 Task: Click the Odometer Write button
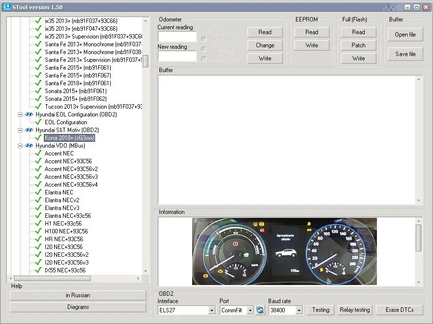click(x=265, y=58)
